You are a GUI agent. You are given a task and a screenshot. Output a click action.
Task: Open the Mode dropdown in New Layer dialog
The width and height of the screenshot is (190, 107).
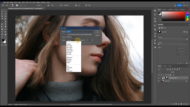pyautogui.click(x=73, y=40)
